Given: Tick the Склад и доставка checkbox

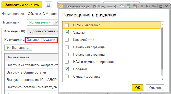Looking at the screenshot, I should coord(67,76).
